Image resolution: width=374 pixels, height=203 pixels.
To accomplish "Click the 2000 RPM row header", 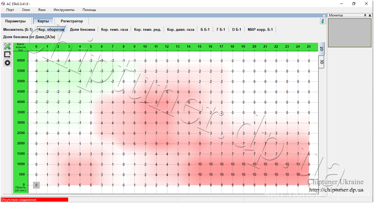I will [x=21, y=143].
